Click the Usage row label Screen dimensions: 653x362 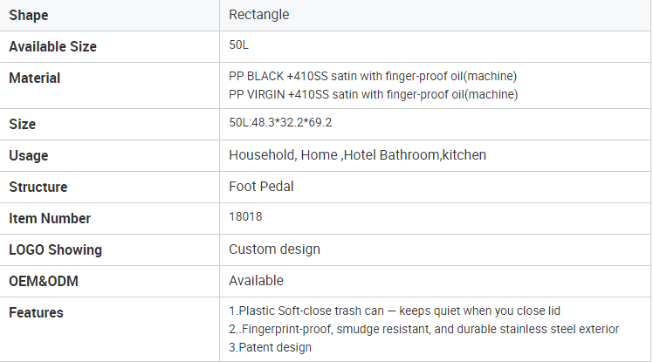pos(29,155)
